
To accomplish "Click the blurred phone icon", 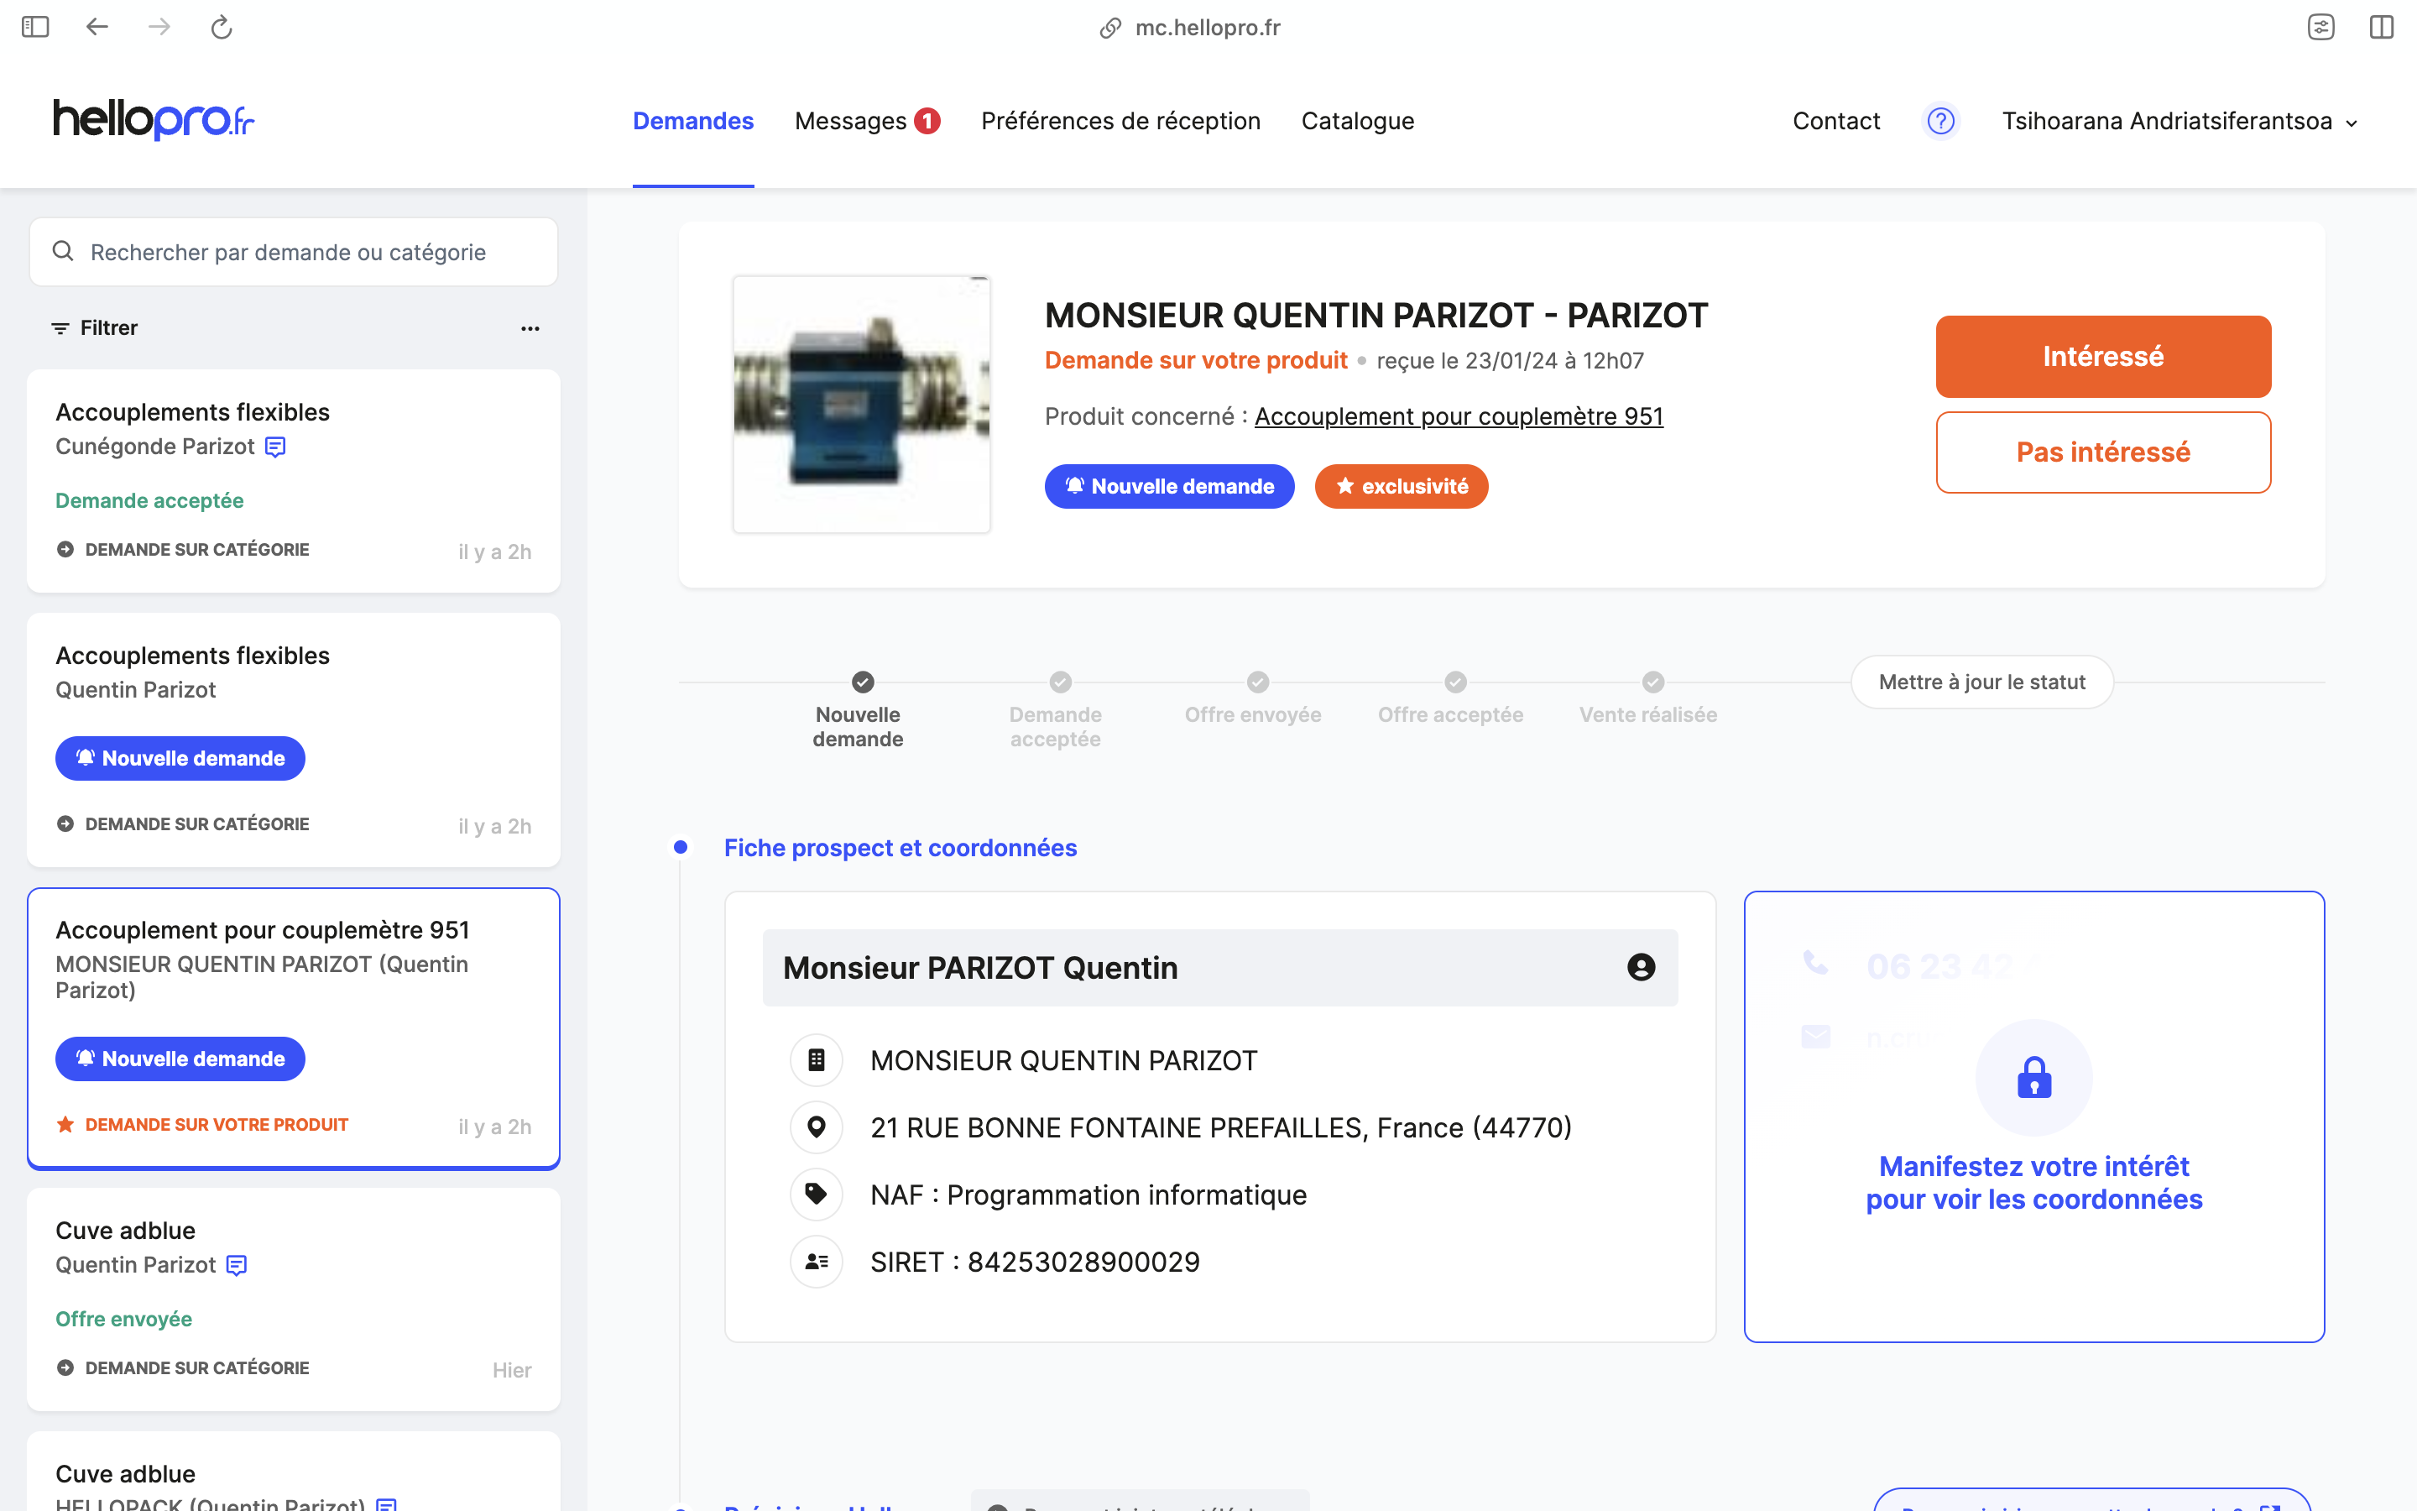I will click(x=1816, y=964).
